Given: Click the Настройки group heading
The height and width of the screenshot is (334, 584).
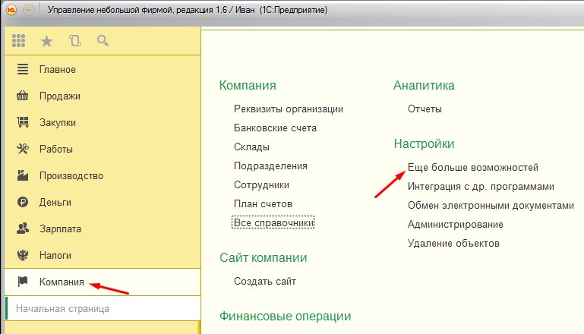Looking at the screenshot, I should tap(424, 143).
